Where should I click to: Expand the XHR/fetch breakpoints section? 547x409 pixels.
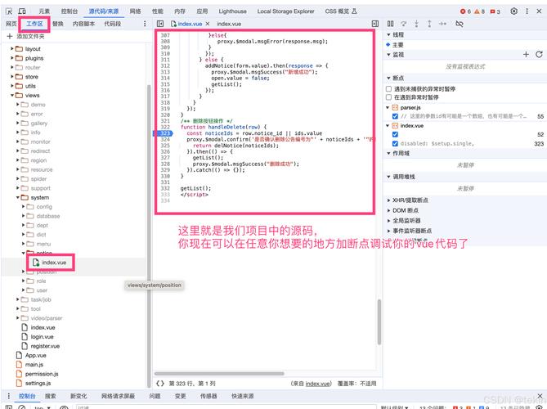coord(388,200)
